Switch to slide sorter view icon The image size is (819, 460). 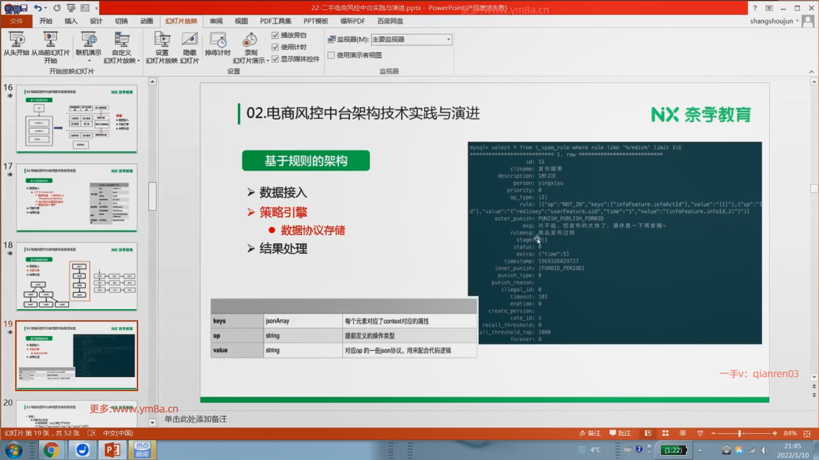click(x=665, y=433)
